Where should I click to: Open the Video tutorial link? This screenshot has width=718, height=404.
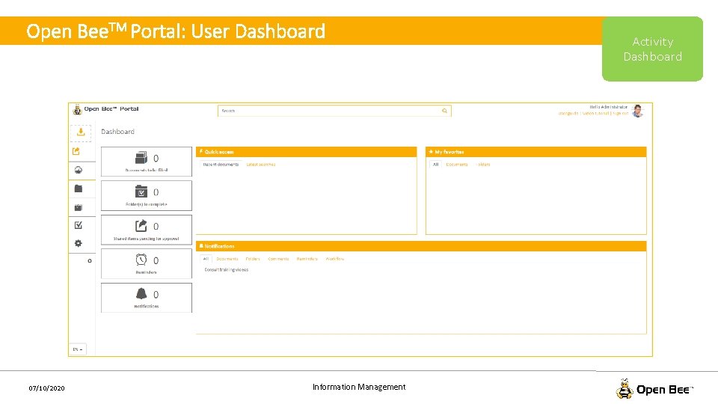pyautogui.click(x=596, y=113)
